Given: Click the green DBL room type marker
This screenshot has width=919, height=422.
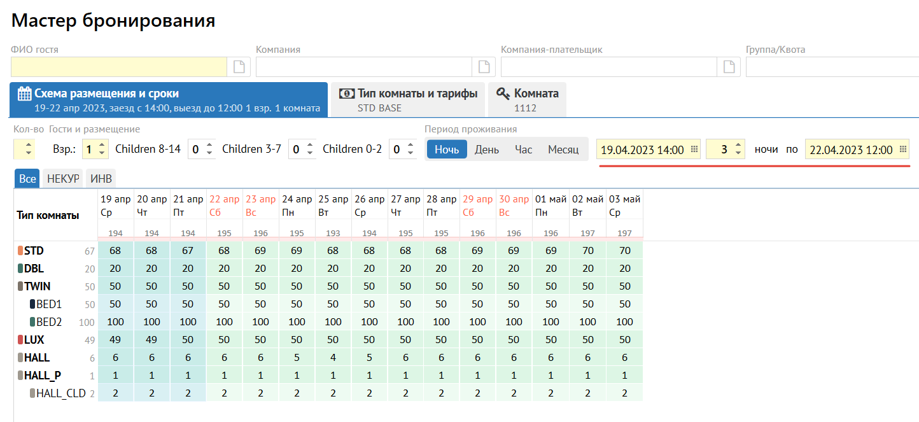Looking at the screenshot, I should point(20,269).
